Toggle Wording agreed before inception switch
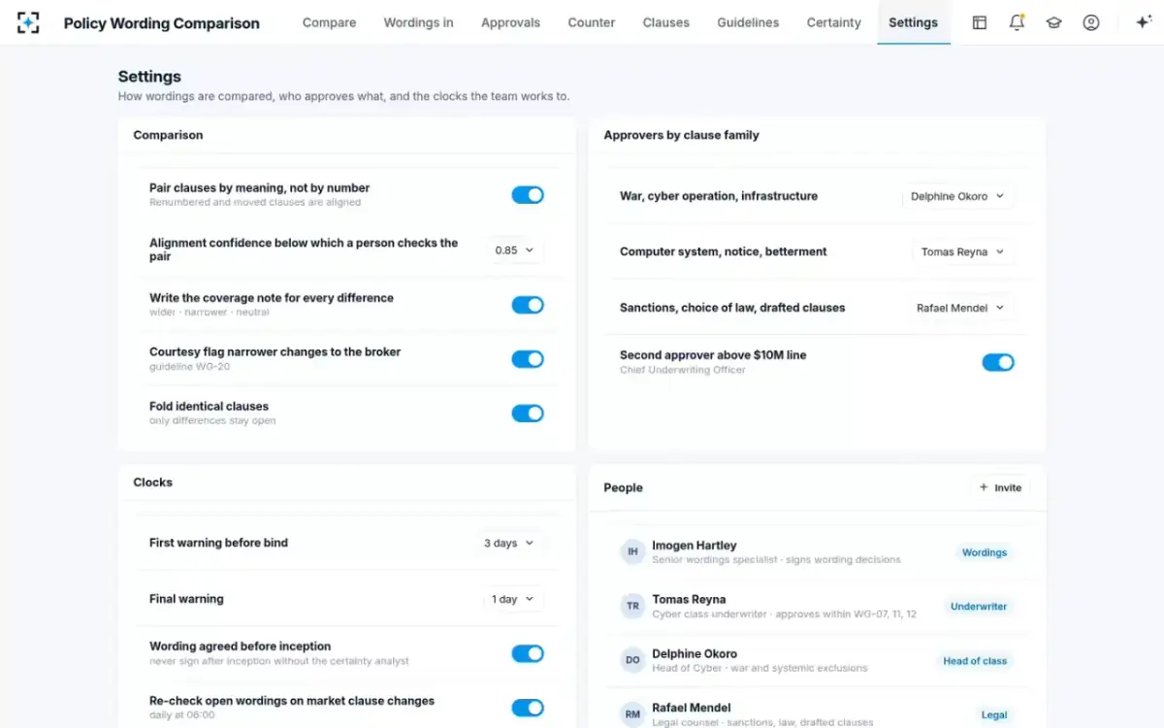Viewport: 1164px width, 728px height. coord(528,653)
